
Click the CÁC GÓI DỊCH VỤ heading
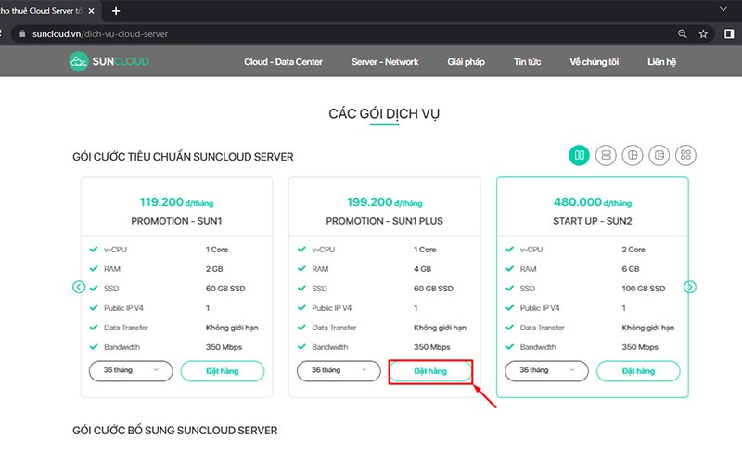point(384,113)
